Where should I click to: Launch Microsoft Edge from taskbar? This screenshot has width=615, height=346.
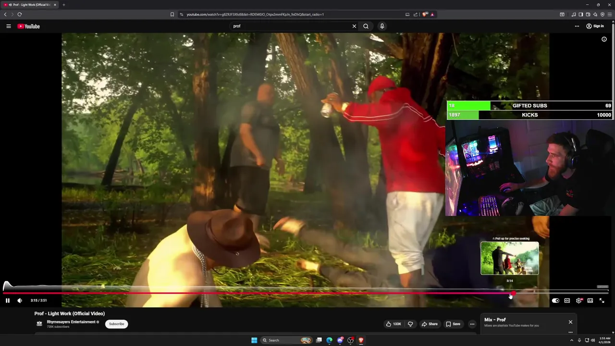329,340
